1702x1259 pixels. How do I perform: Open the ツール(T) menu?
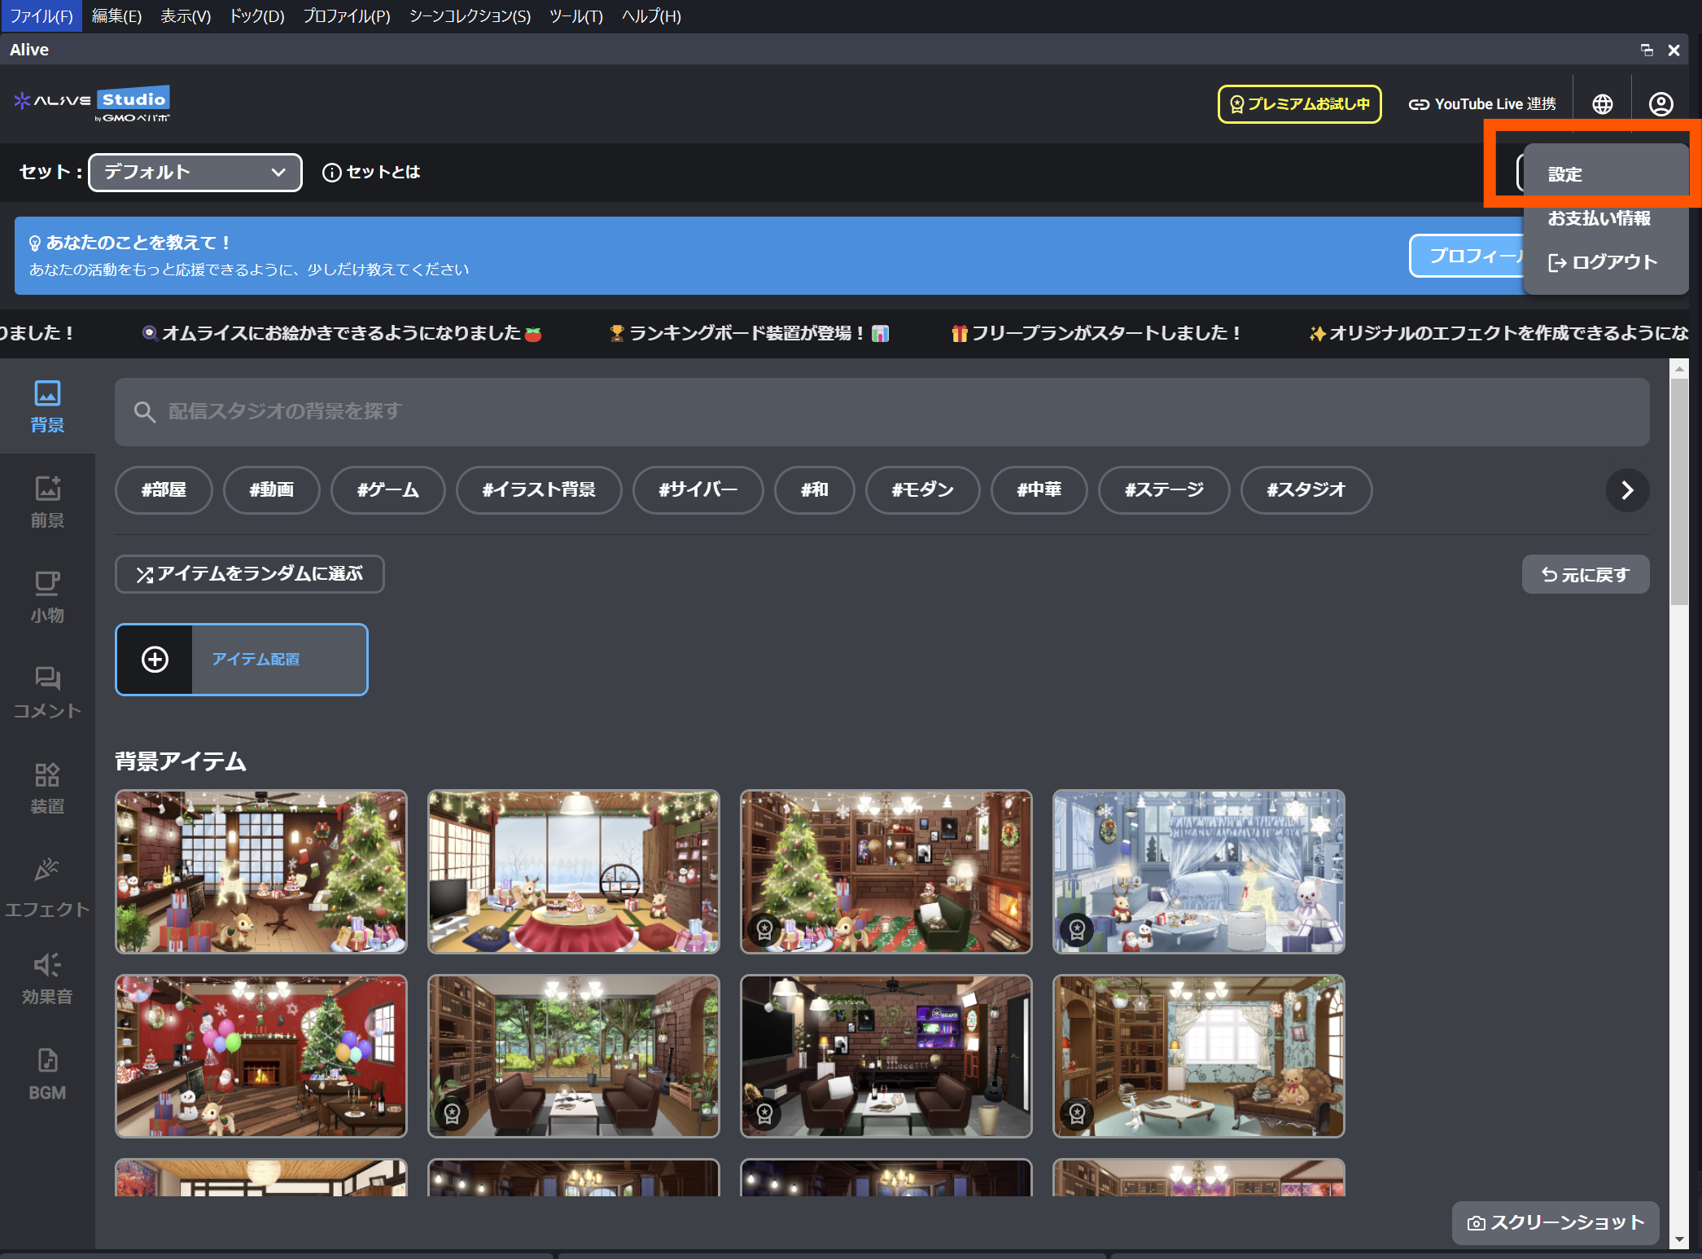(575, 16)
